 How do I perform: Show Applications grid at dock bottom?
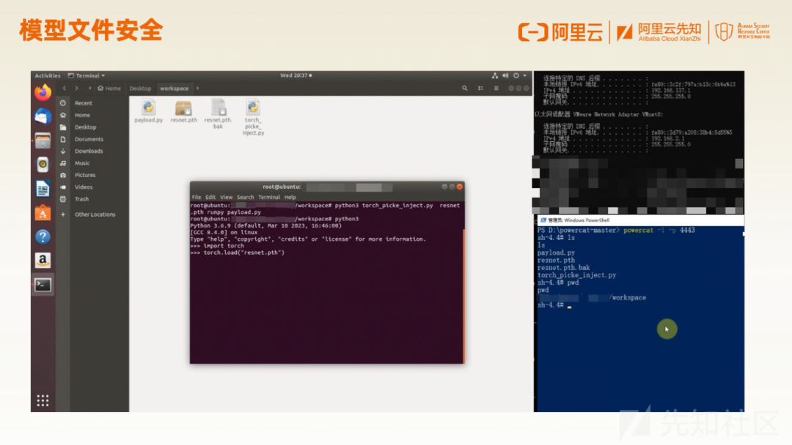tap(43, 400)
